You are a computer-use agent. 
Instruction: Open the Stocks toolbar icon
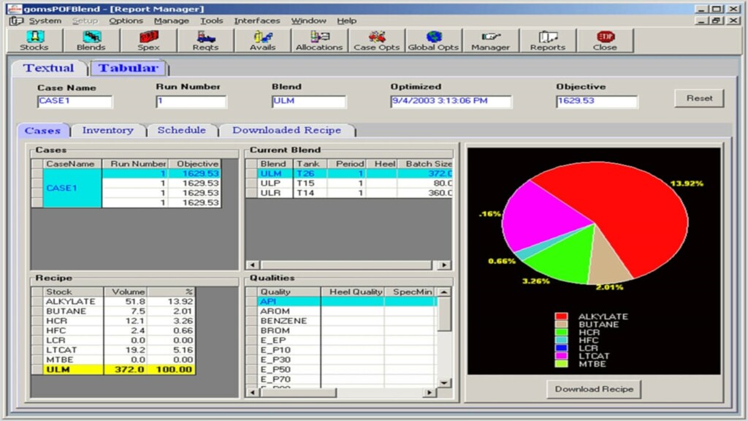point(34,40)
